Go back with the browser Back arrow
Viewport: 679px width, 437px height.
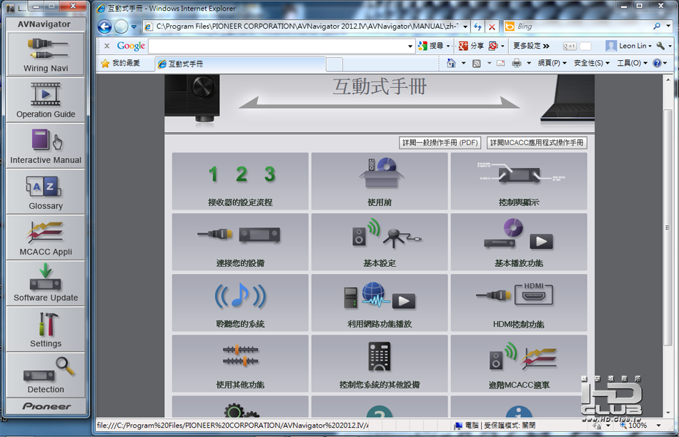click(105, 27)
